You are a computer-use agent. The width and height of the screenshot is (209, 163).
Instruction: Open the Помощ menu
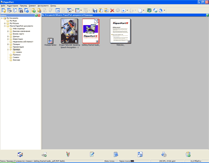click(x=53, y=6)
